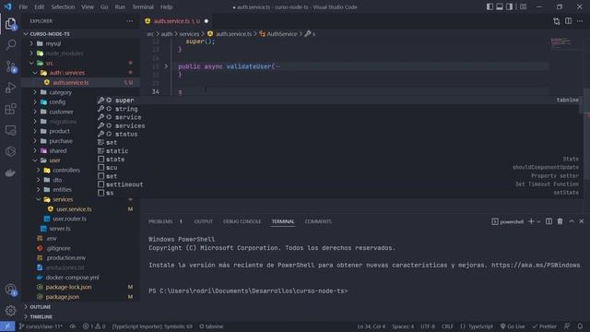Screen dimensions: 590x332
Task: Switch to the Debug Console tab
Action: (x=242, y=221)
